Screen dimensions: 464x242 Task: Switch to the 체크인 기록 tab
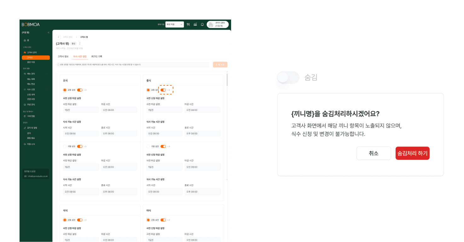(97, 56)
